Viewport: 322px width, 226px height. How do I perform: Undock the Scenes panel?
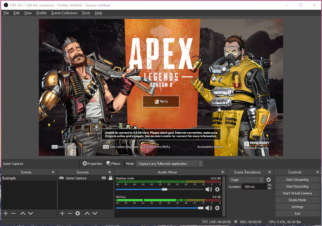(53, 172)
